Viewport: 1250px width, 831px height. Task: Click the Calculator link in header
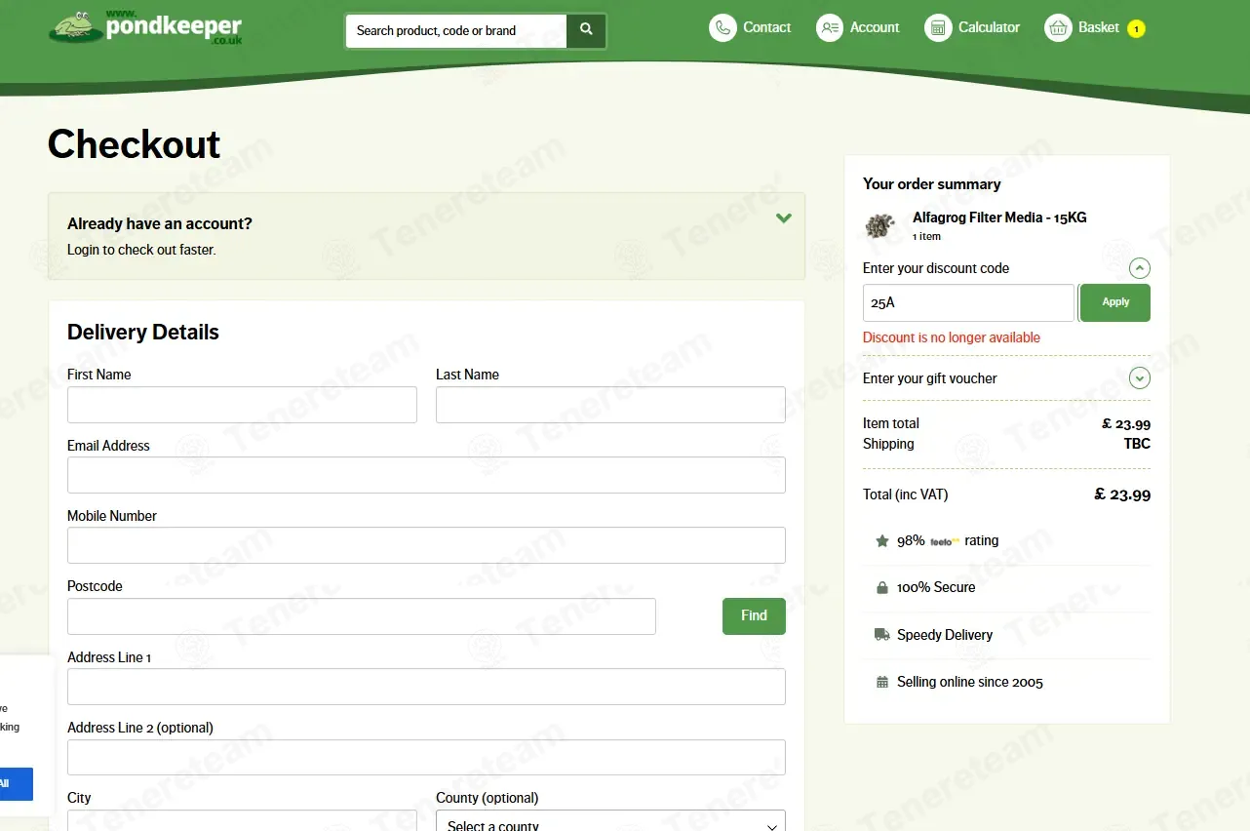pyautogui.click(x=989, y=27)
